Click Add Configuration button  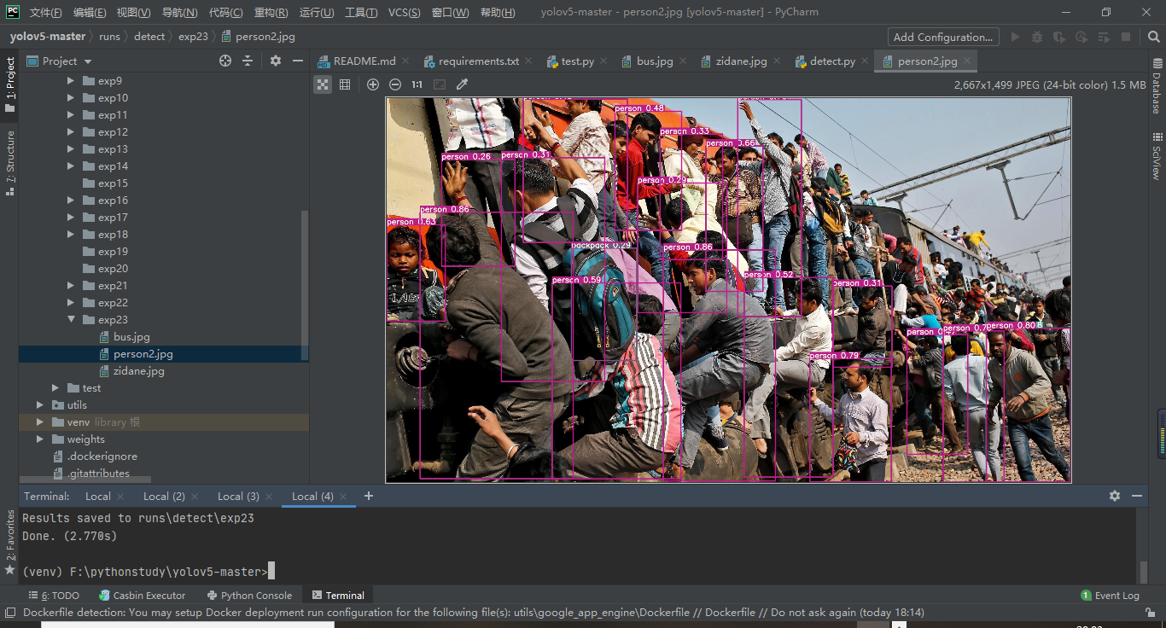click(x=942, y=37)
